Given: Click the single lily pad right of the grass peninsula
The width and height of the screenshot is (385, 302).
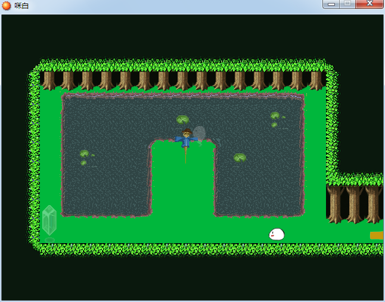Looking at the screenshot, I should [240, 158].
